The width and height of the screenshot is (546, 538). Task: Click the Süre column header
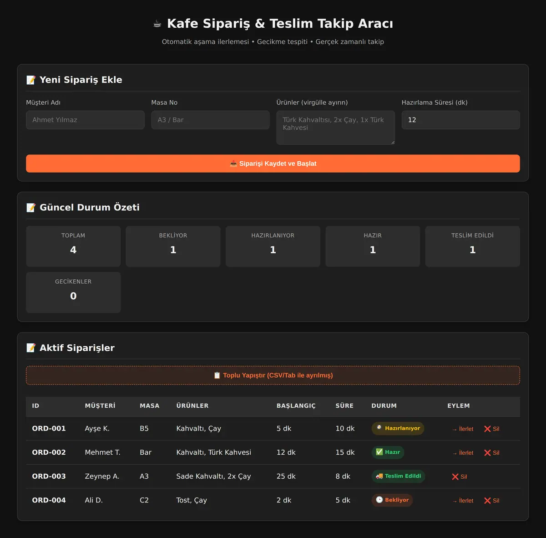pos(344,406)
